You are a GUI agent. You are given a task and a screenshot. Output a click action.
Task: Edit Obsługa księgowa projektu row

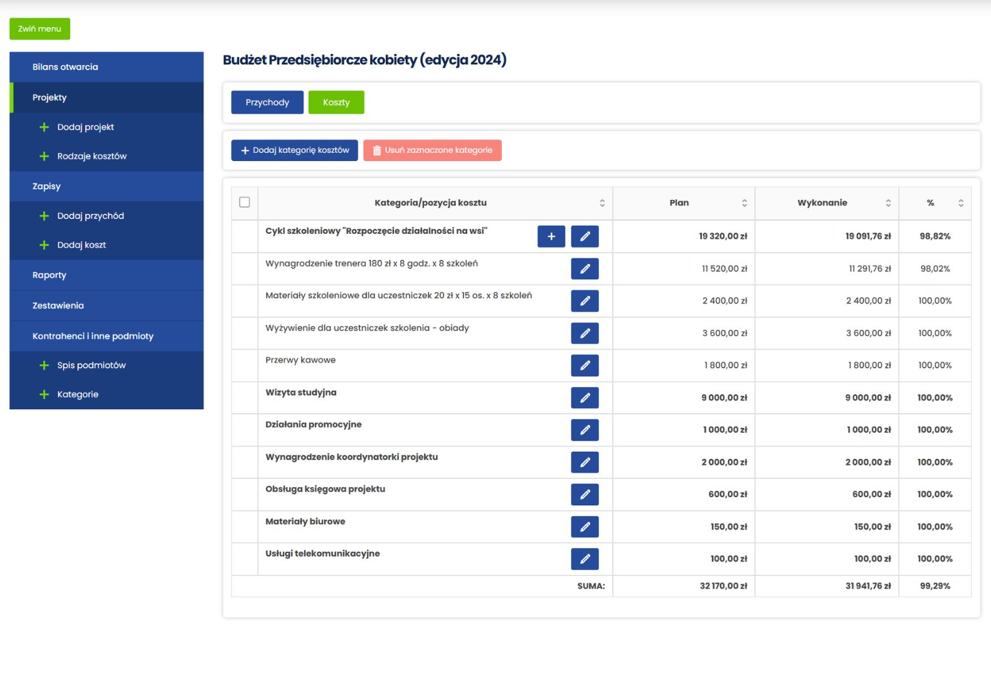[585, 495]
